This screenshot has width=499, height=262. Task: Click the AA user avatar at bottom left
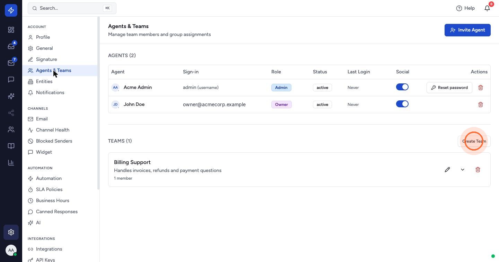11,250
